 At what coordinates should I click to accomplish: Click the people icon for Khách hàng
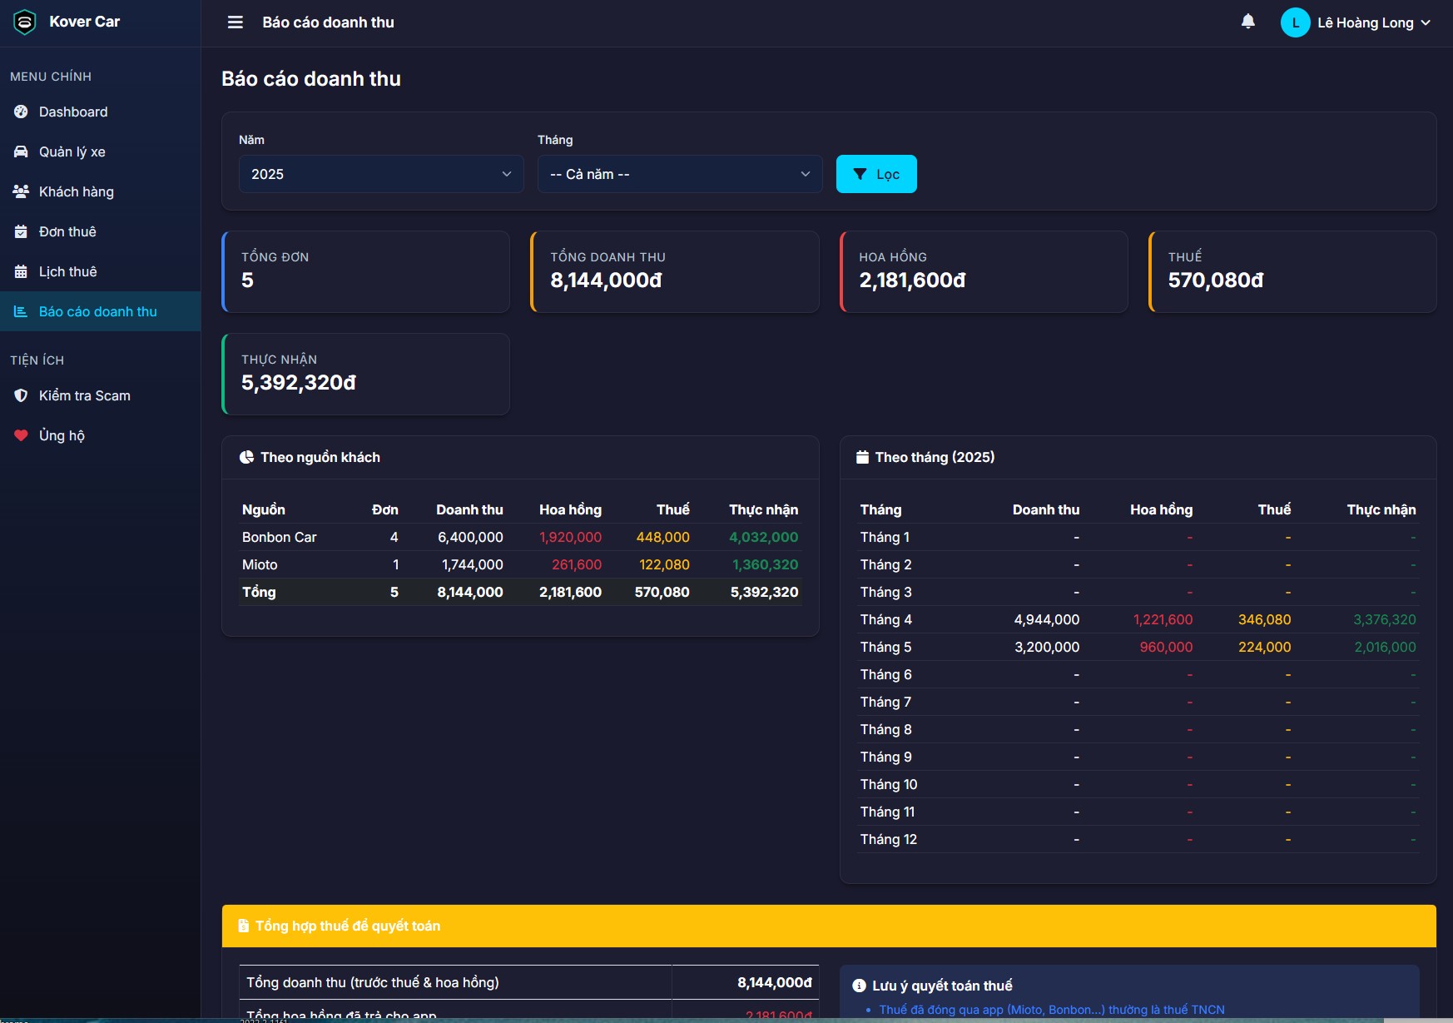[x=21, y=191]
